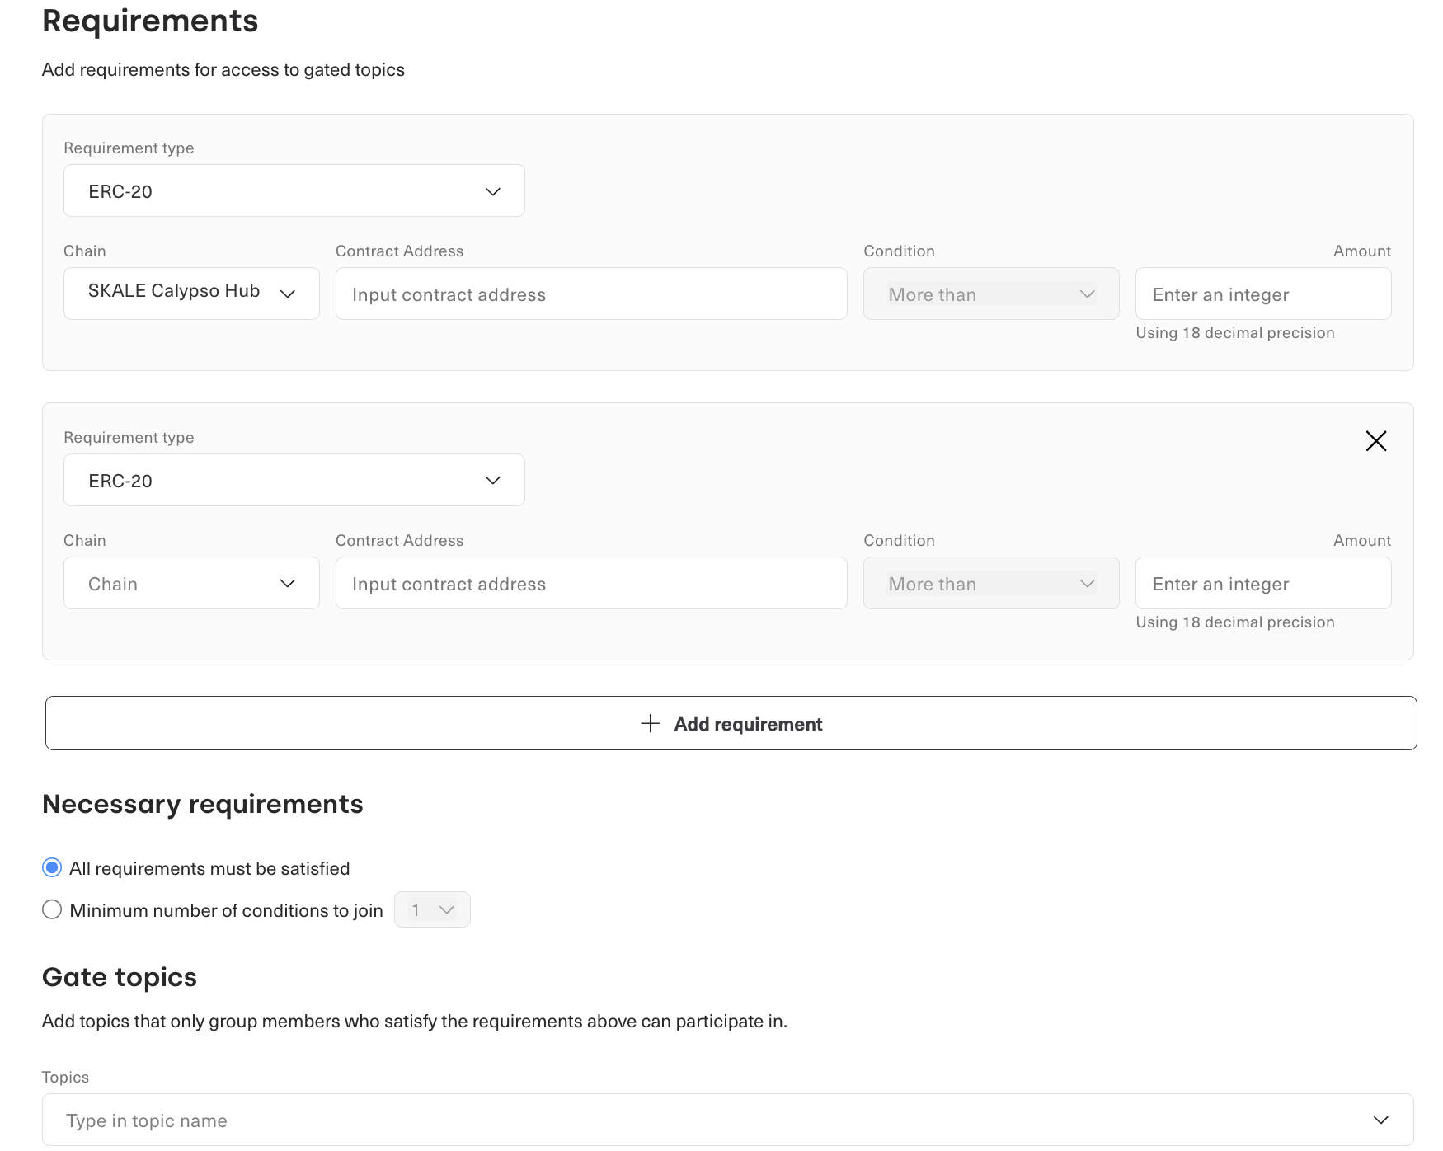Open the minimum conditions number dropdown

[432, 909]
